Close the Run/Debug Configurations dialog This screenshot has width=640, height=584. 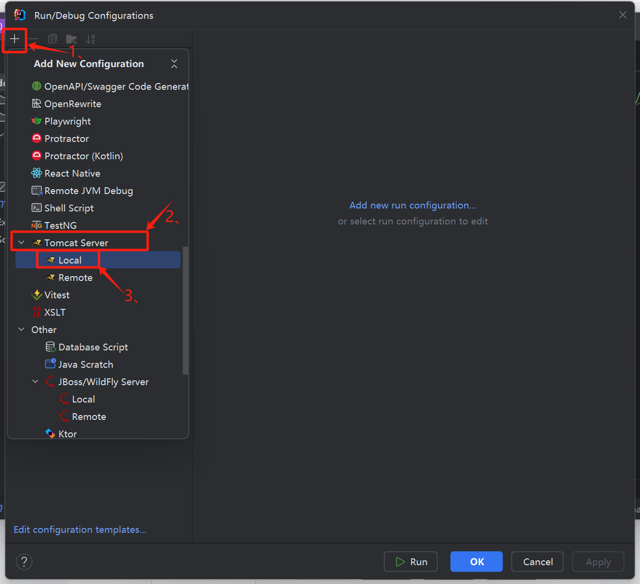click(x=623, y=15)
